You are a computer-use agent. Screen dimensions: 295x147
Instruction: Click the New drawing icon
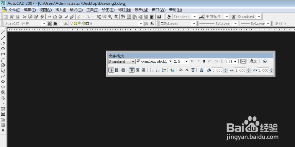click(x=6, y=17)
